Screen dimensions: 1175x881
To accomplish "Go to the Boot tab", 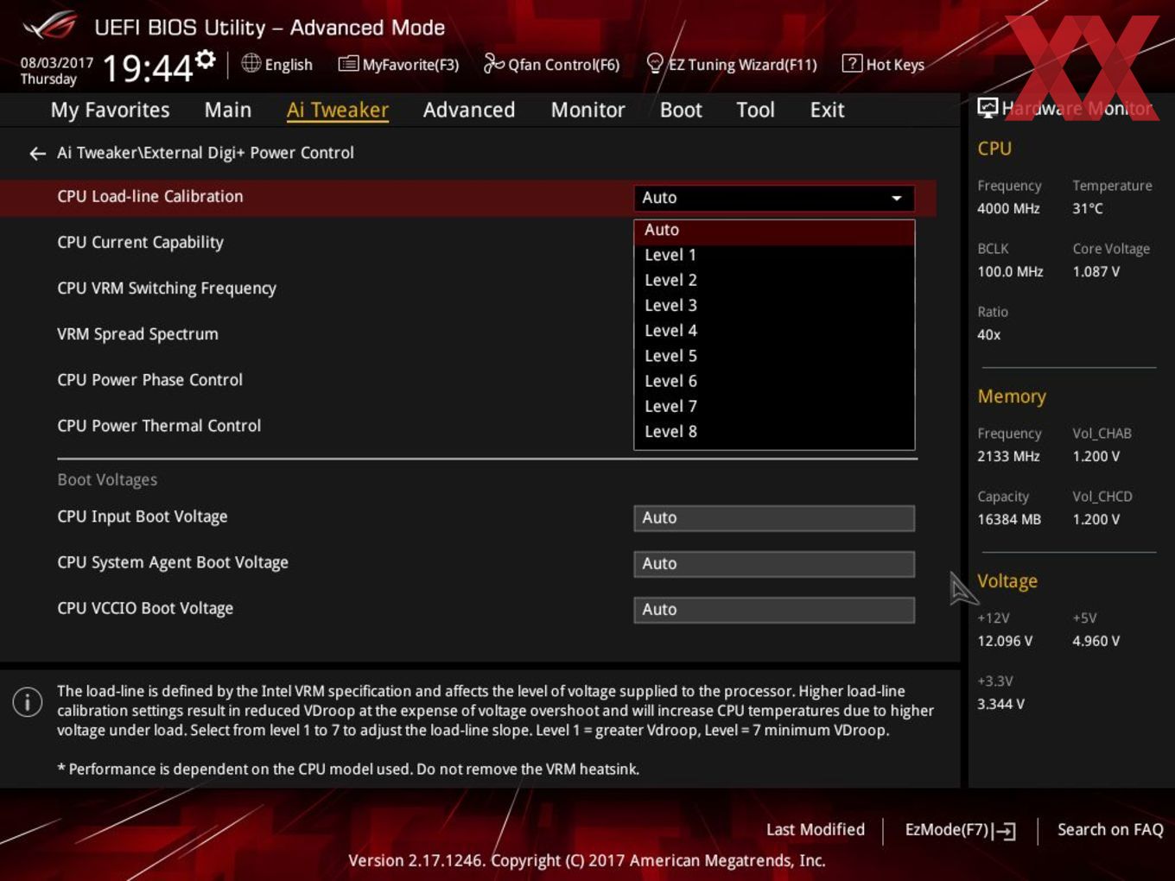I will coord(681,110).
